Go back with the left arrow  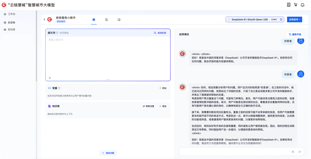(x=44, y=19)
